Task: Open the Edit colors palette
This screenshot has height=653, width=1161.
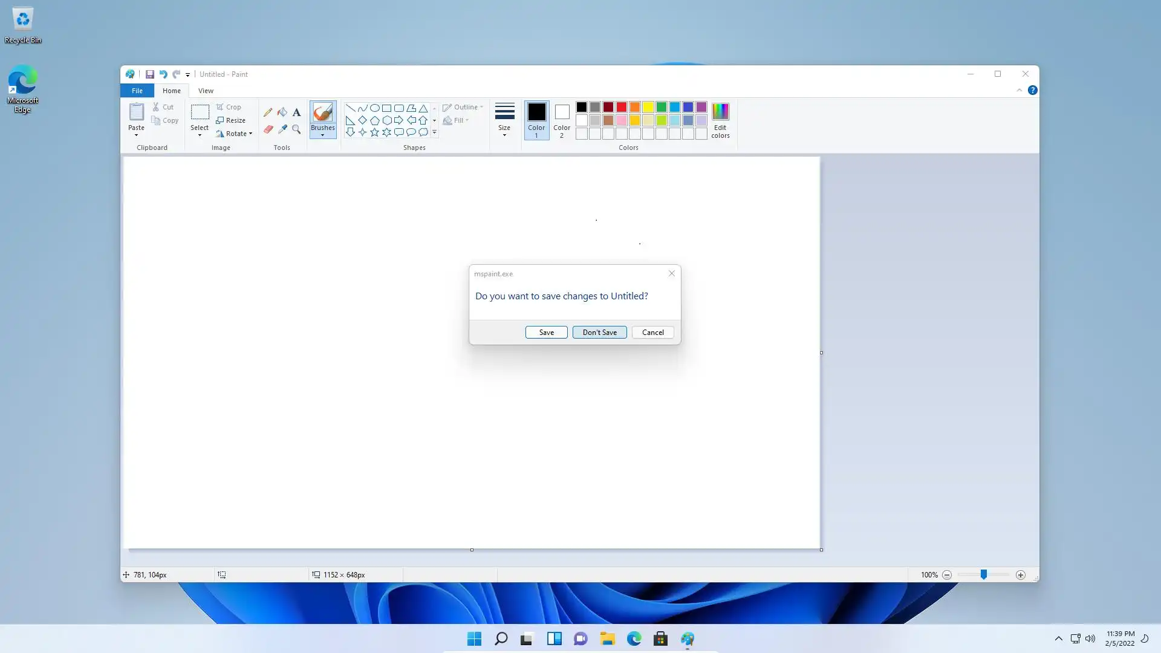Action: (720, 120)
